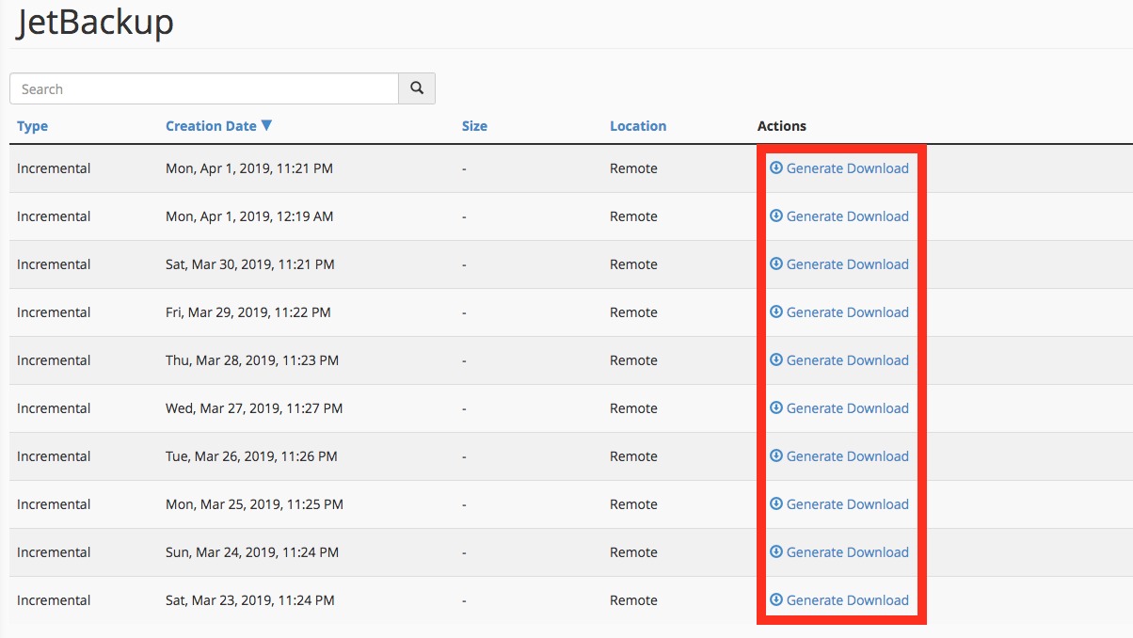The width and height of the screenshot is (1133, 638).
Task: Click the download icon for Apr 1, 11:21 PM backup
Action: coord(776,167)
